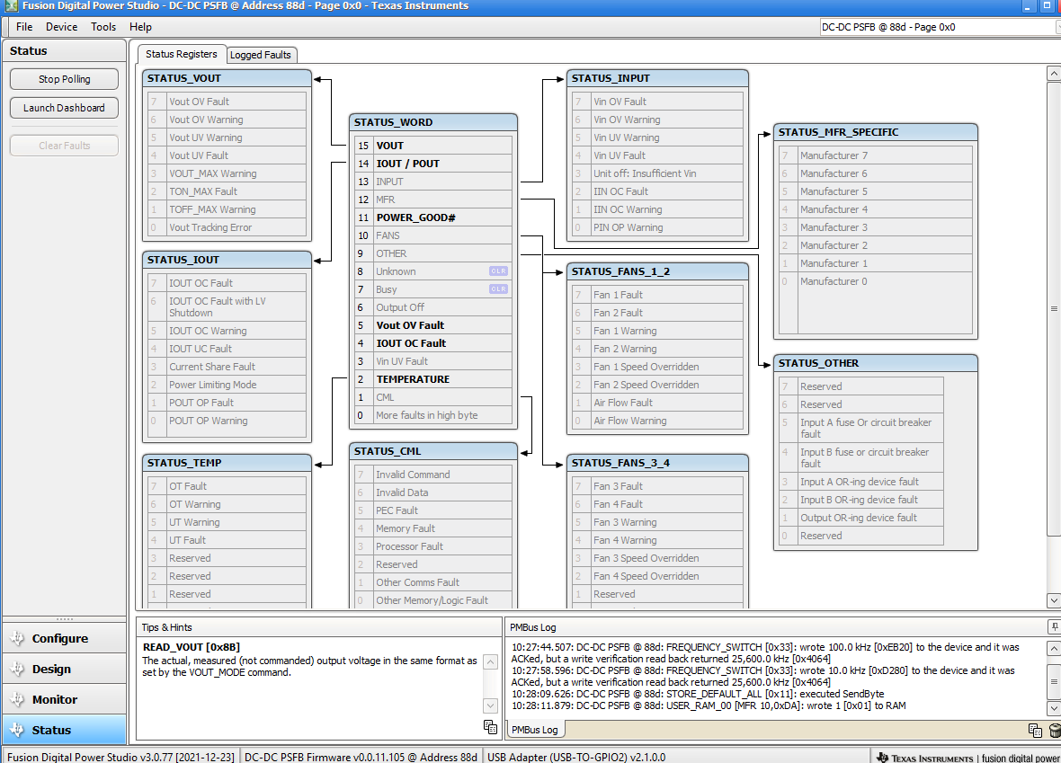Click the Invalid Command row

[x=433, y=475]
